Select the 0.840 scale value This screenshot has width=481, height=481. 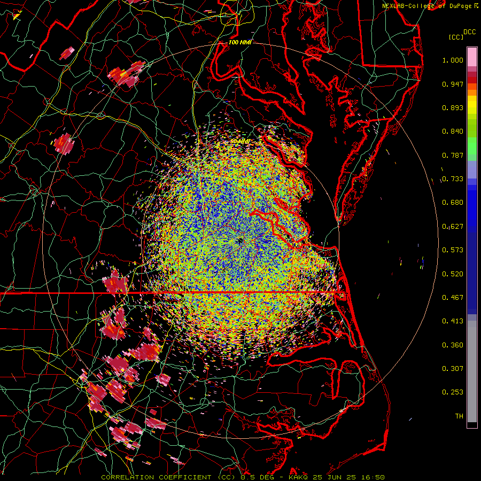tap(453, 131)
